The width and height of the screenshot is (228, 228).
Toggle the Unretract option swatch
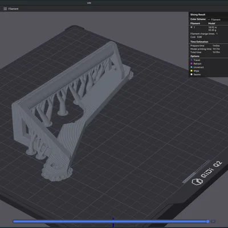pyautogui.click(x=192, y=67)
